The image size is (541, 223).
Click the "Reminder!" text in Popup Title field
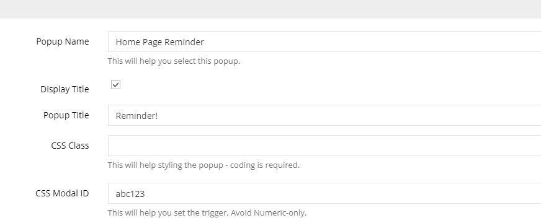coord(136,116)
